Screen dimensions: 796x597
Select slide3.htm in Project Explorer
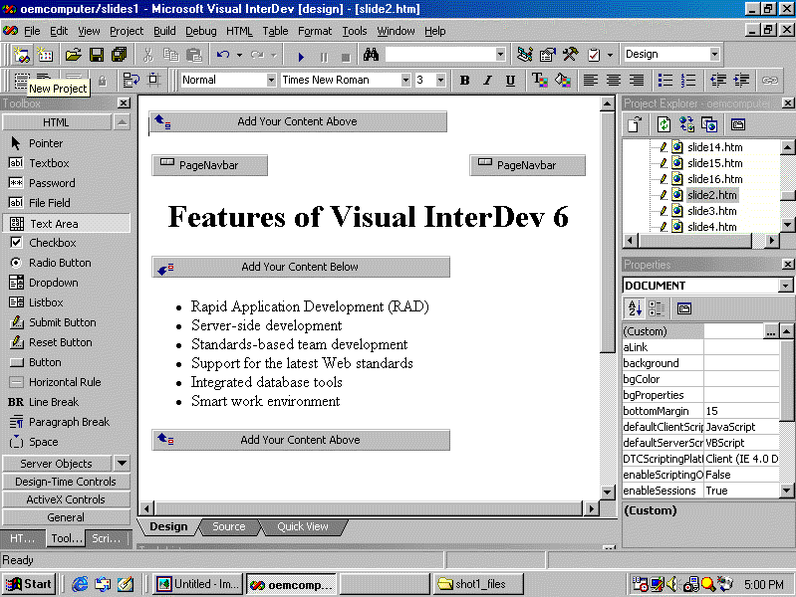coord(711,211)
